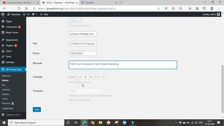The image size is (224, 126).
Task: Open the Premium submenu
Action: (x=8, y=103)
